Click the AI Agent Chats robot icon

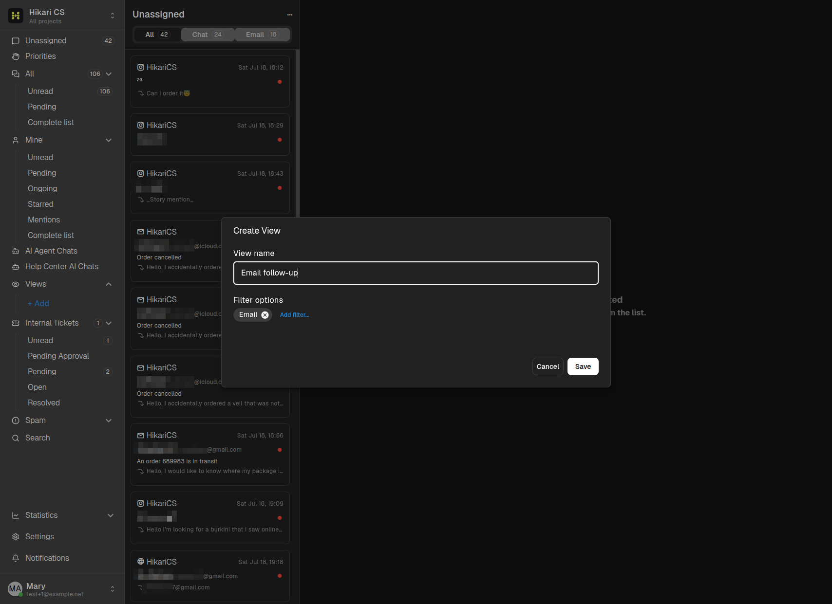[x=16, y=251]
